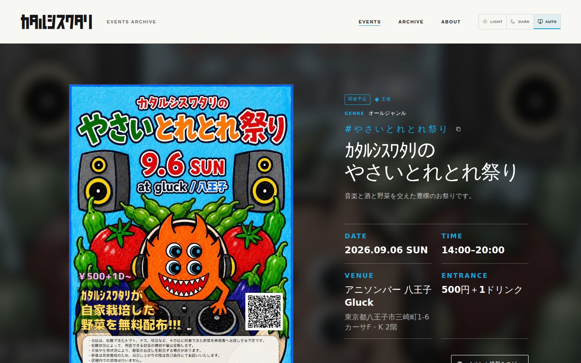This screenshot has width=581, height=363.
Task: Copy the hashtag with the copy icon
Action: click(458, 129)
